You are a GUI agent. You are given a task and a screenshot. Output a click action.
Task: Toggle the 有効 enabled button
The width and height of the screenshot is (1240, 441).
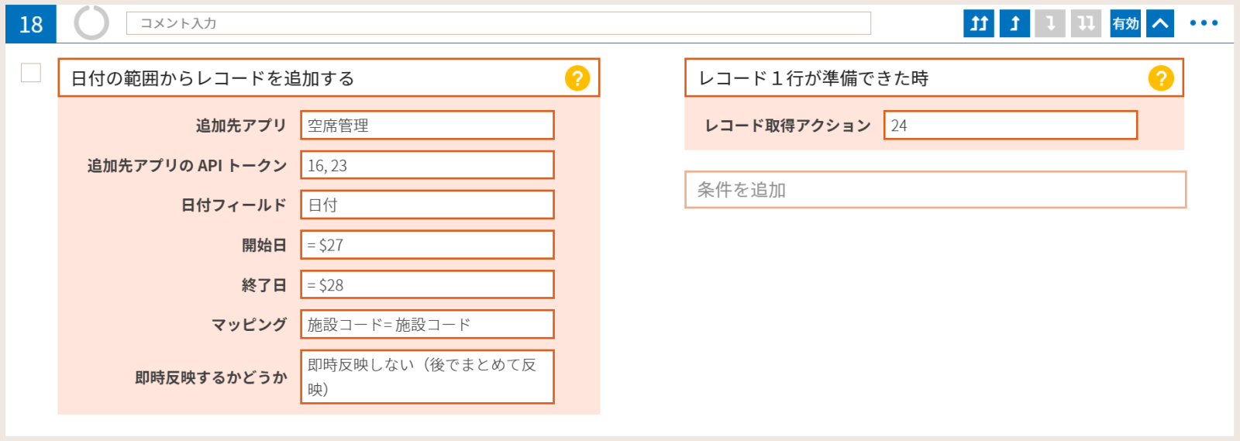click(1125, 23)
